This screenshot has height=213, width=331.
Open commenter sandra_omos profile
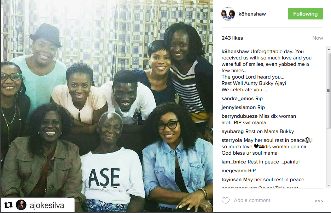click(238, 98)
